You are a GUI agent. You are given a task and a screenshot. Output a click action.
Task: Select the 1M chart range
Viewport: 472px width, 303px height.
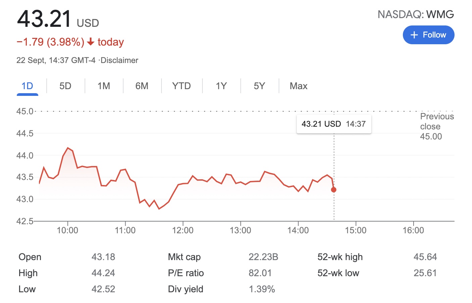[x=104, y=86]
